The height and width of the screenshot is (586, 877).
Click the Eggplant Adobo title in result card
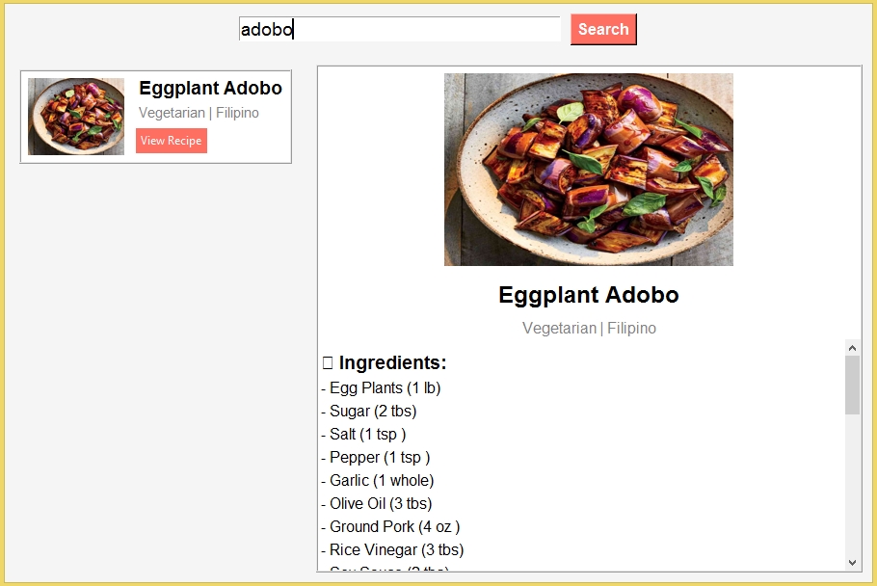point(210,89)
